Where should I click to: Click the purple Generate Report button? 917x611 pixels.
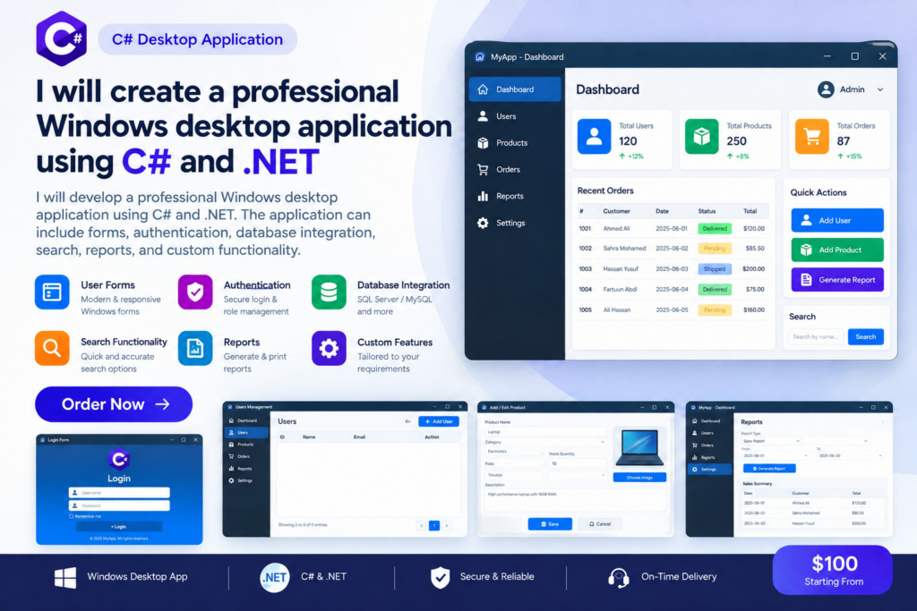(x=837, y=279)
